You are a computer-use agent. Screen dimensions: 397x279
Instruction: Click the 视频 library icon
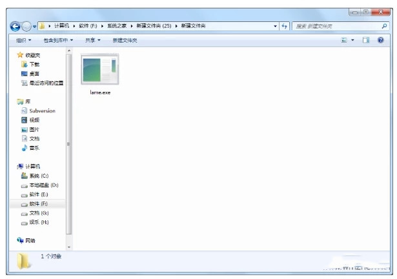coord(24,120)
